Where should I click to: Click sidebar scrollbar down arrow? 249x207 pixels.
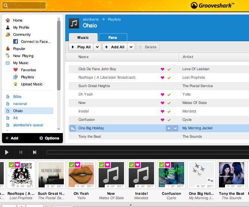click(59, 129)
